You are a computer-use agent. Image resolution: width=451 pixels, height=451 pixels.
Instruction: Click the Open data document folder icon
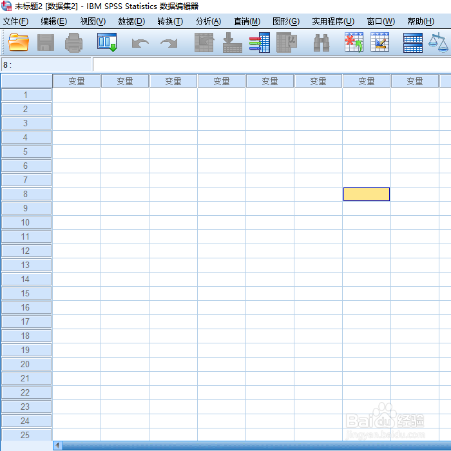[19, 43]
